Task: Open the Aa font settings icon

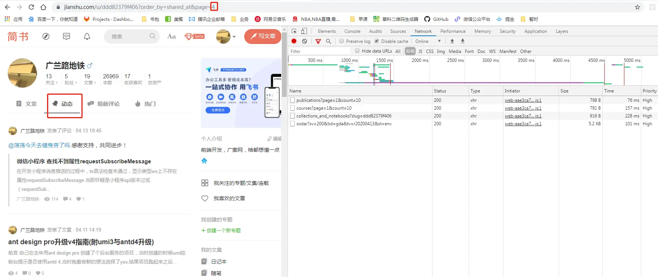Action: click(x=171, y=36)
